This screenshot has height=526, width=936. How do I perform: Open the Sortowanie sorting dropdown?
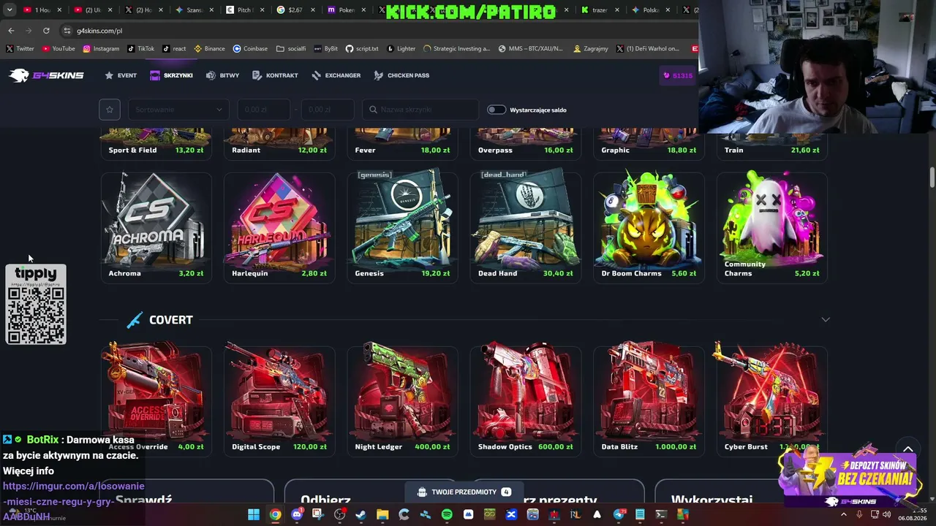178,110
